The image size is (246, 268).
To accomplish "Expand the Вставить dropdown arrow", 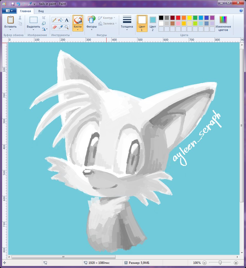I will 10,30.
